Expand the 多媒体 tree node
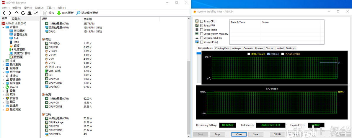Screen dimensions: 352x138 coord(3,76)
